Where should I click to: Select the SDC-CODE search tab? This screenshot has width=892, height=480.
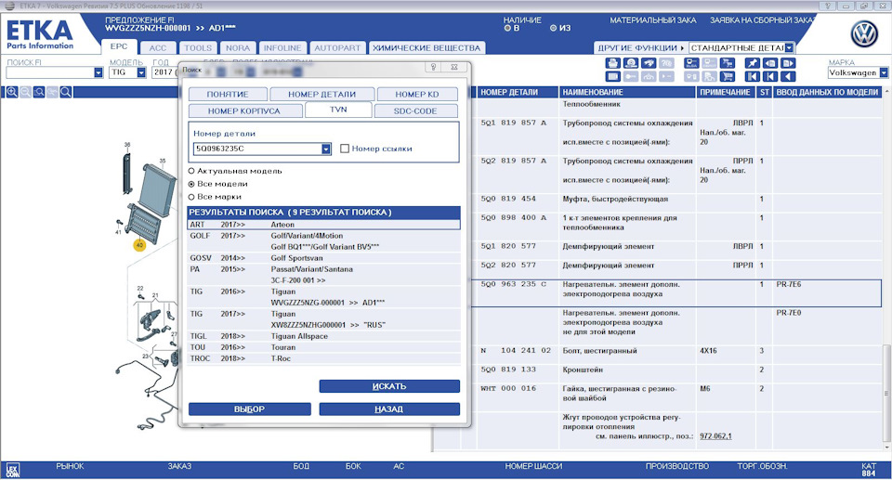(415, 110)
